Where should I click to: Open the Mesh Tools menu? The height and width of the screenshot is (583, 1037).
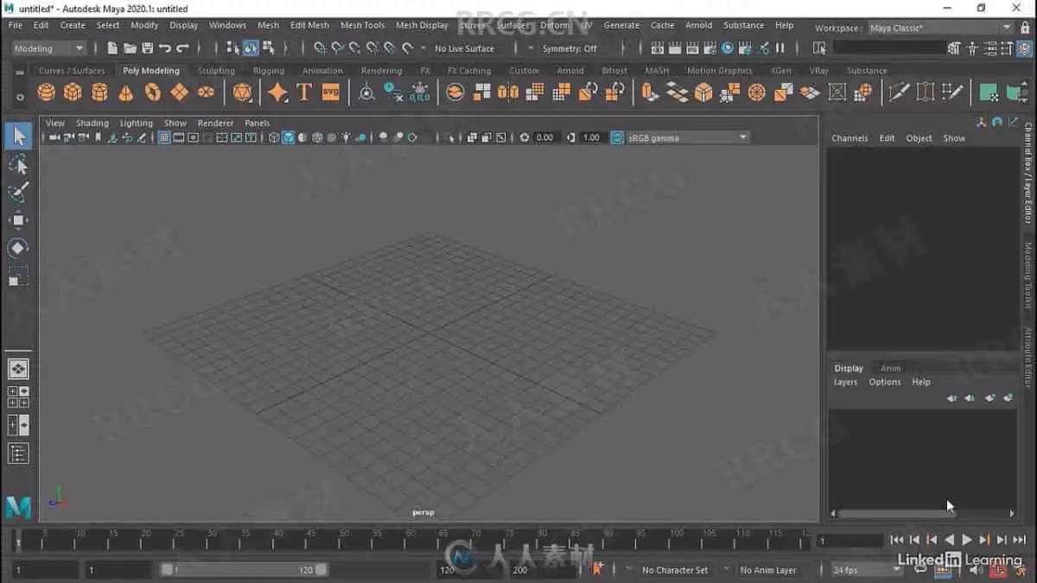coord(362,25)
